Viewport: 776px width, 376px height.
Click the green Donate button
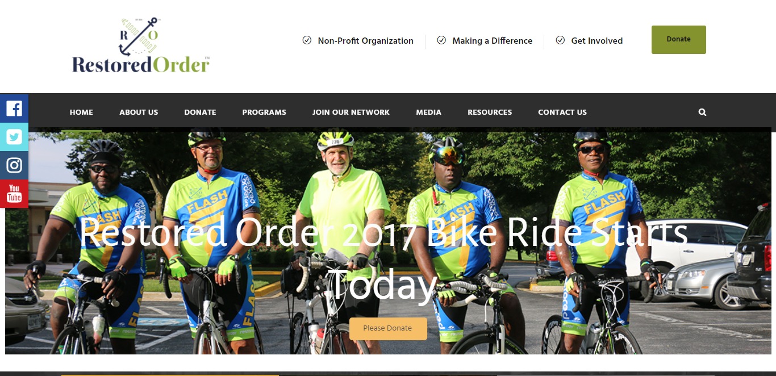[x=679, y=40]
